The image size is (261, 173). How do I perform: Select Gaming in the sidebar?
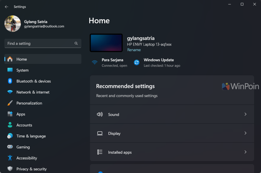[43, 147]
